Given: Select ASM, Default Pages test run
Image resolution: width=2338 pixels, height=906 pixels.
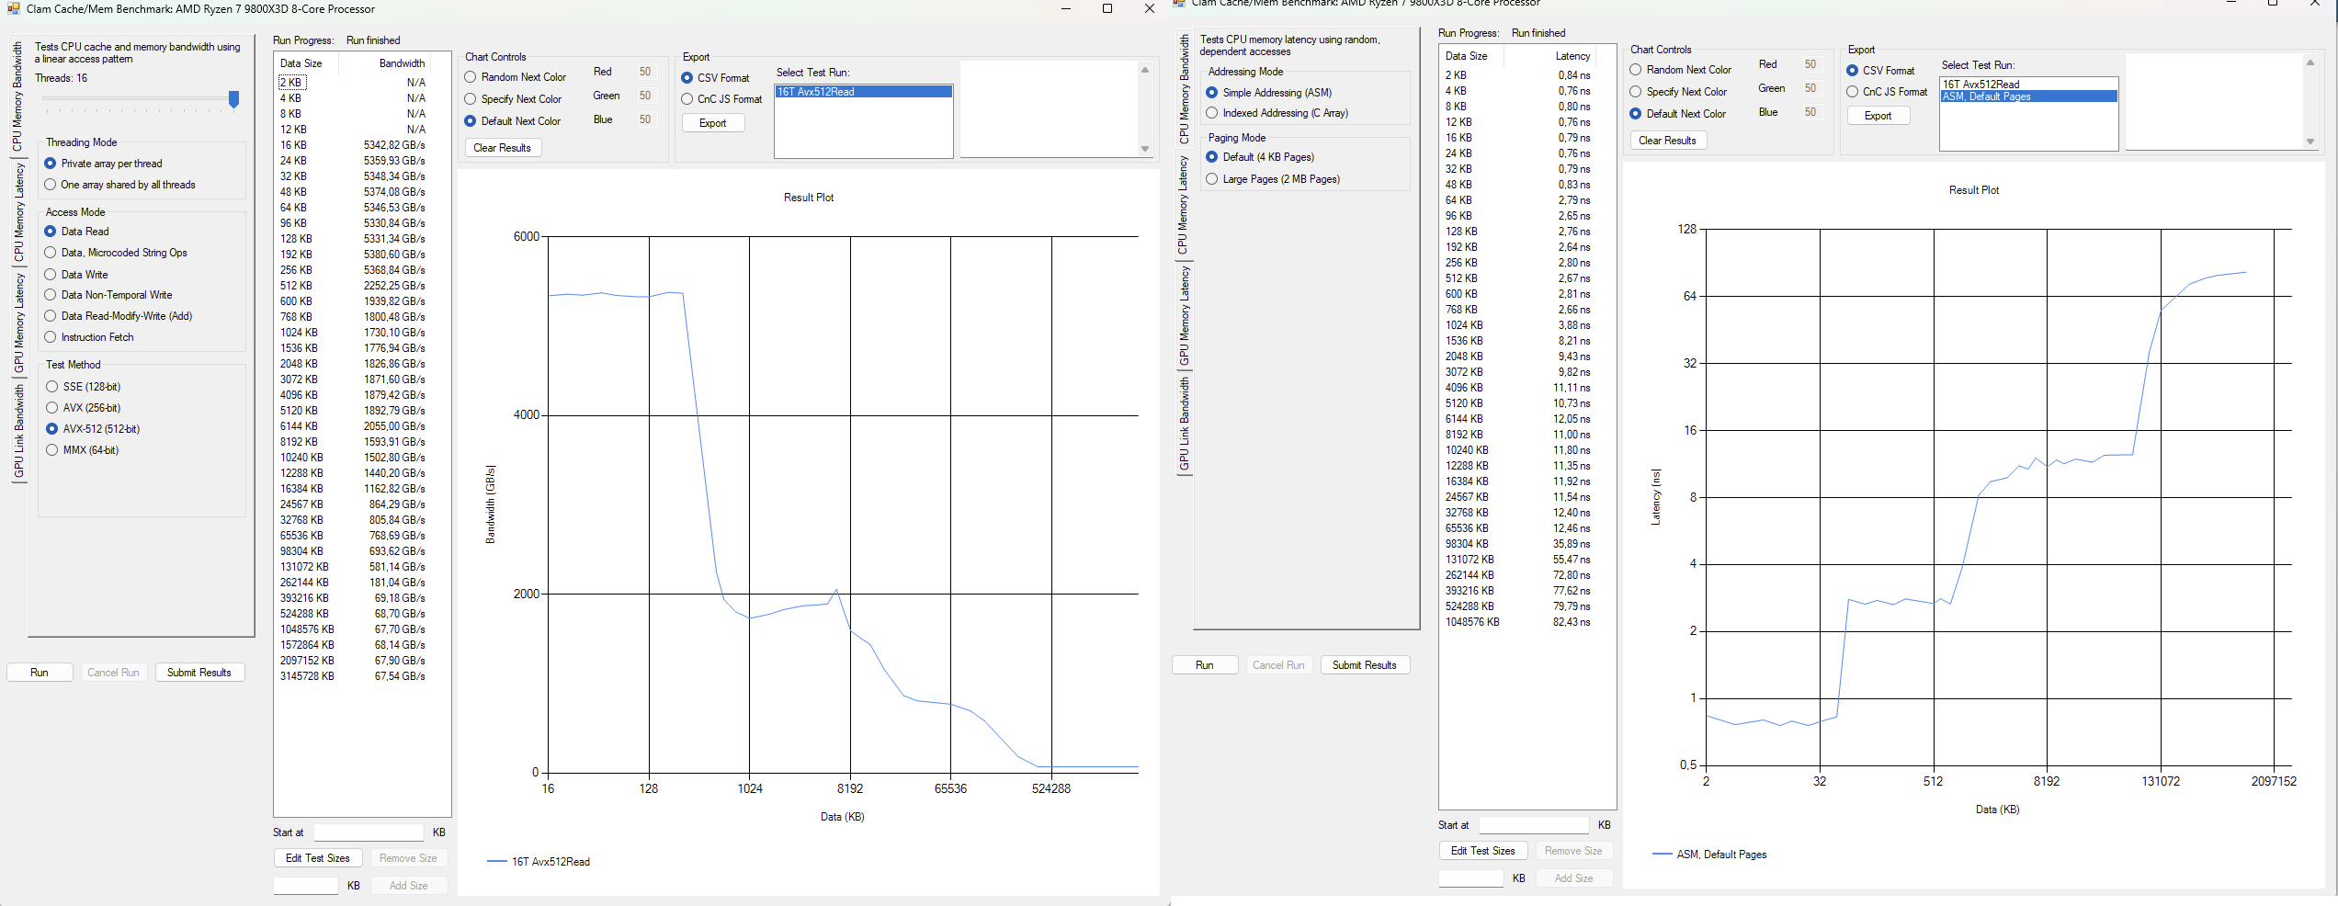Looking at the screenshot, I should coord(2029,96).
